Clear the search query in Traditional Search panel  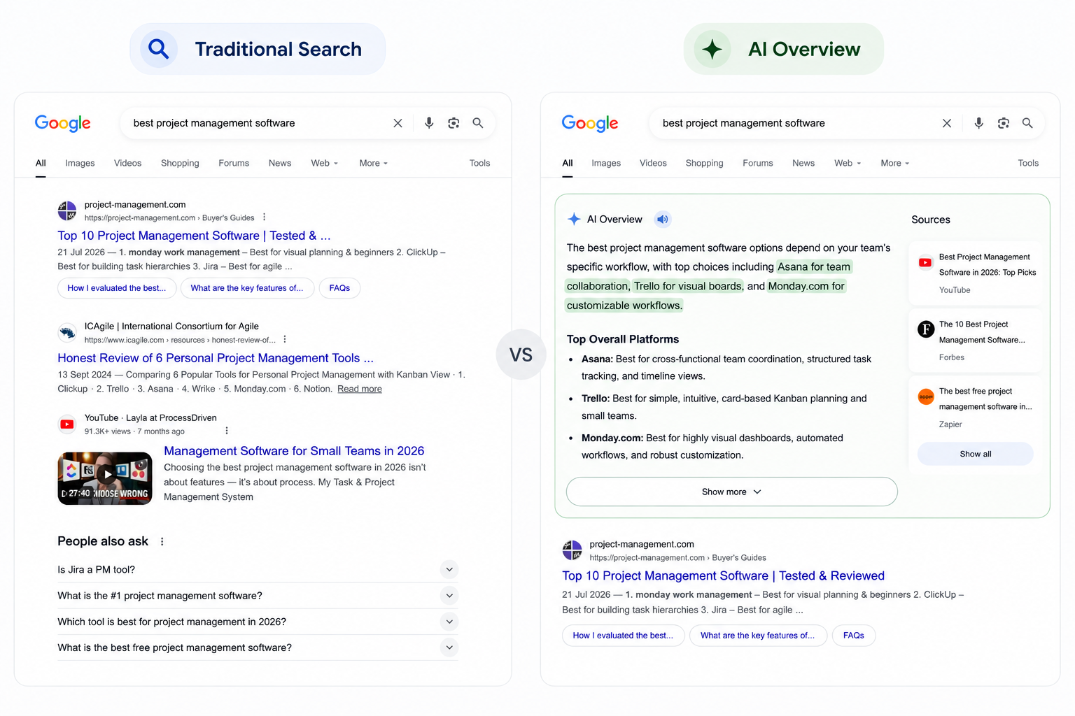pyautogui.click(x=398, y=123)
